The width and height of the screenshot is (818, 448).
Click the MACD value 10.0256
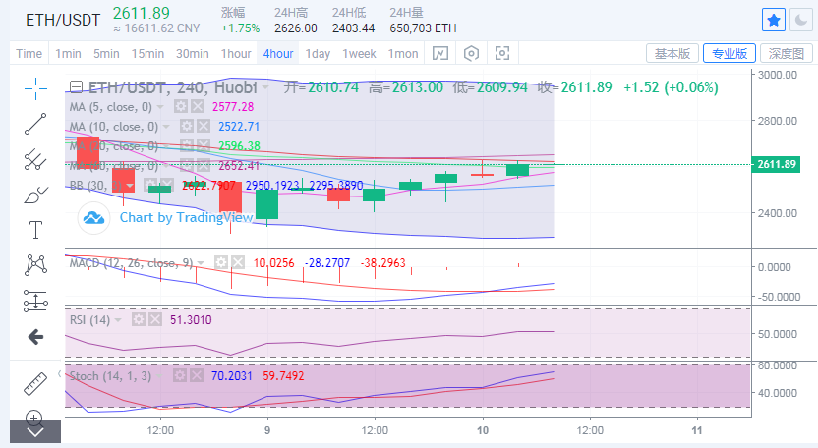point(274,263)
